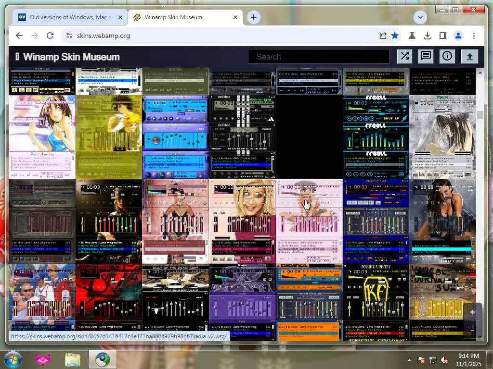Open the pink woman in corset skin

pyautogui.click(x=175, y=221)
